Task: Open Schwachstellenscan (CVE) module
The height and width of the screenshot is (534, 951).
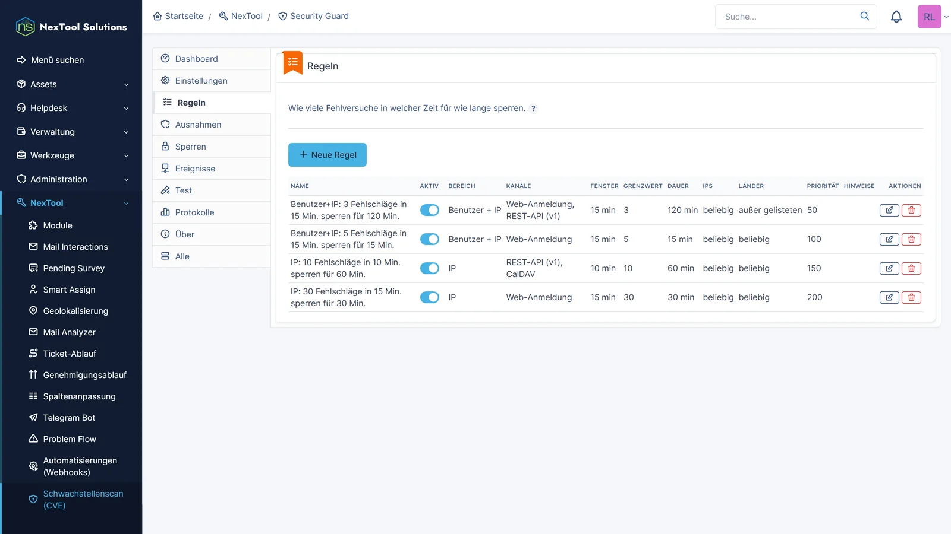Action: point(76,500)
